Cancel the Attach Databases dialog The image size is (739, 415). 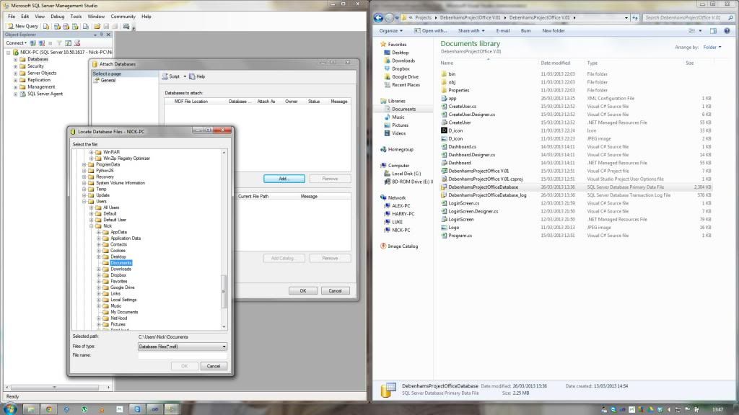[x=335, y=291]
